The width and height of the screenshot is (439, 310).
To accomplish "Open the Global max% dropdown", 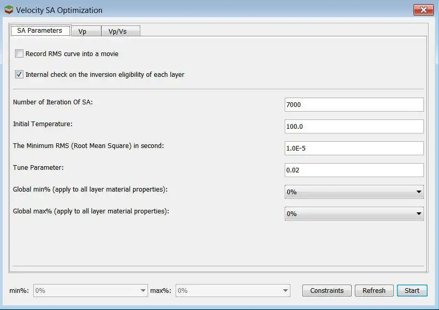I will [354, 214].
